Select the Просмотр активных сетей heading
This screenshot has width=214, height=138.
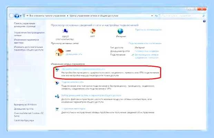(65, 43)
